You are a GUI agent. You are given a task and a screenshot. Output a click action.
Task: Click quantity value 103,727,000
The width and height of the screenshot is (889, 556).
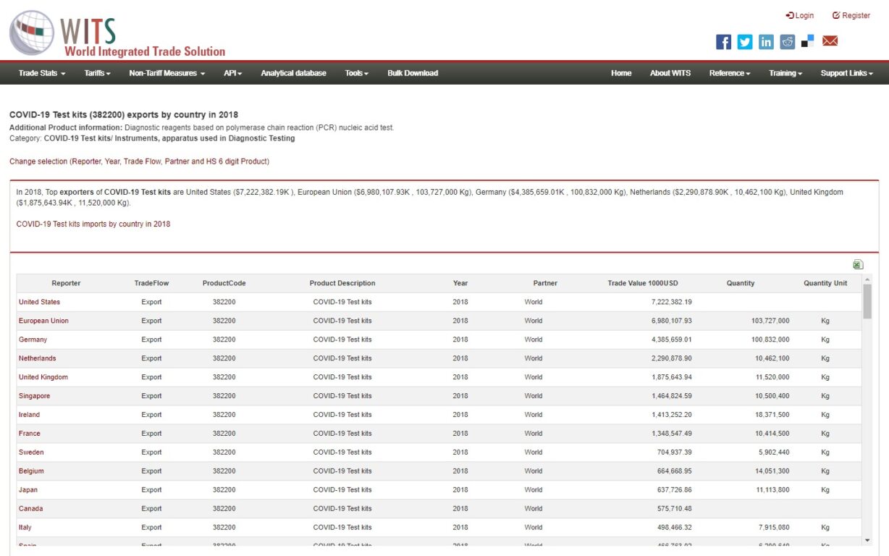coord(770,321)
